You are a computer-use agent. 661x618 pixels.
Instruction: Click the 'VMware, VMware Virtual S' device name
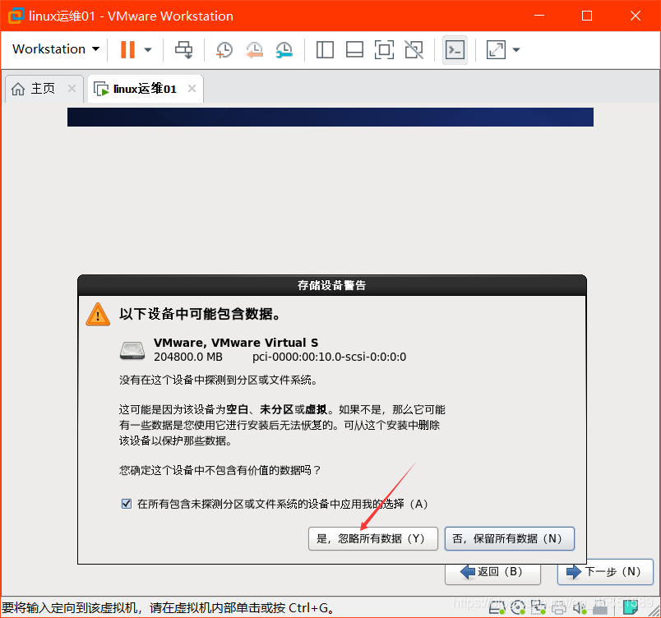tap(236, 343)
